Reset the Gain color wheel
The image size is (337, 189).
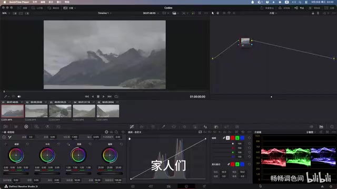(90, 144)
